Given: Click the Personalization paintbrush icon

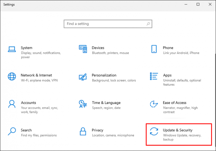Looking at the screenshot, I should point(83,76).
